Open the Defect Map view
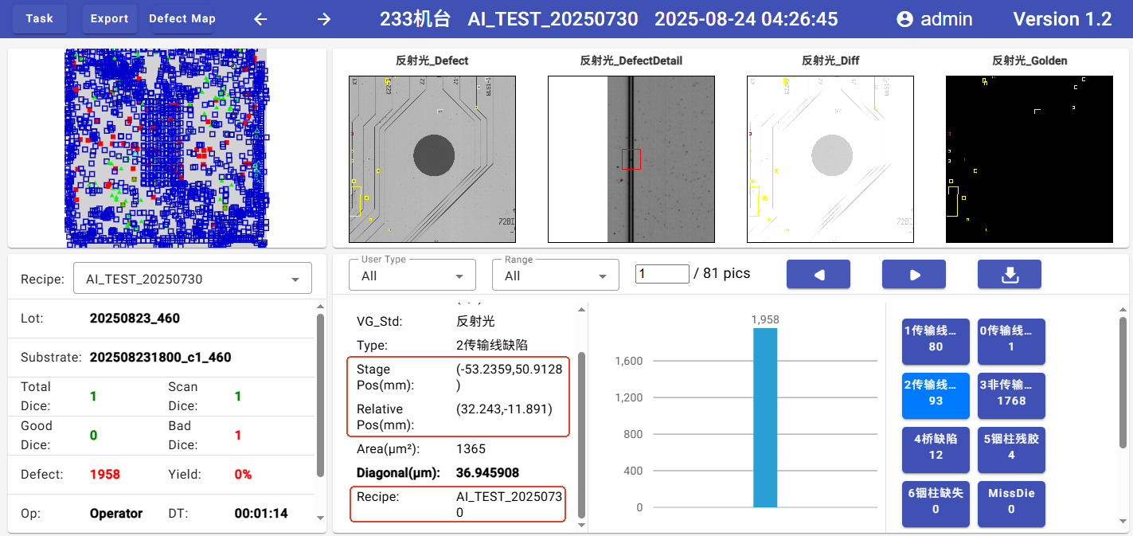1133x536 pixels. pos(182,19)
